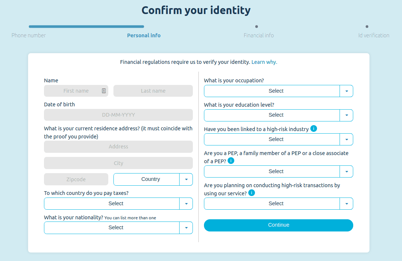Click the blue progress bar
Screen dimensions: 402x261
(x=86, y=26)
